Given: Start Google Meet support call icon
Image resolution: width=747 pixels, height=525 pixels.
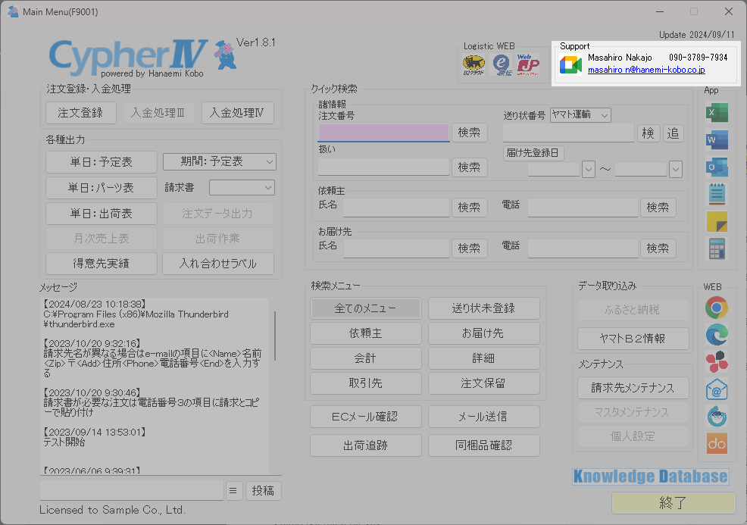Looking at the screenshot, I should [x=570, y=65].
